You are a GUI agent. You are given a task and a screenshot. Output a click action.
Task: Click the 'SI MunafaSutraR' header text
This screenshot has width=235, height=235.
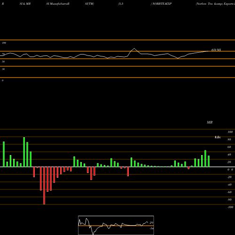point(58,4)
